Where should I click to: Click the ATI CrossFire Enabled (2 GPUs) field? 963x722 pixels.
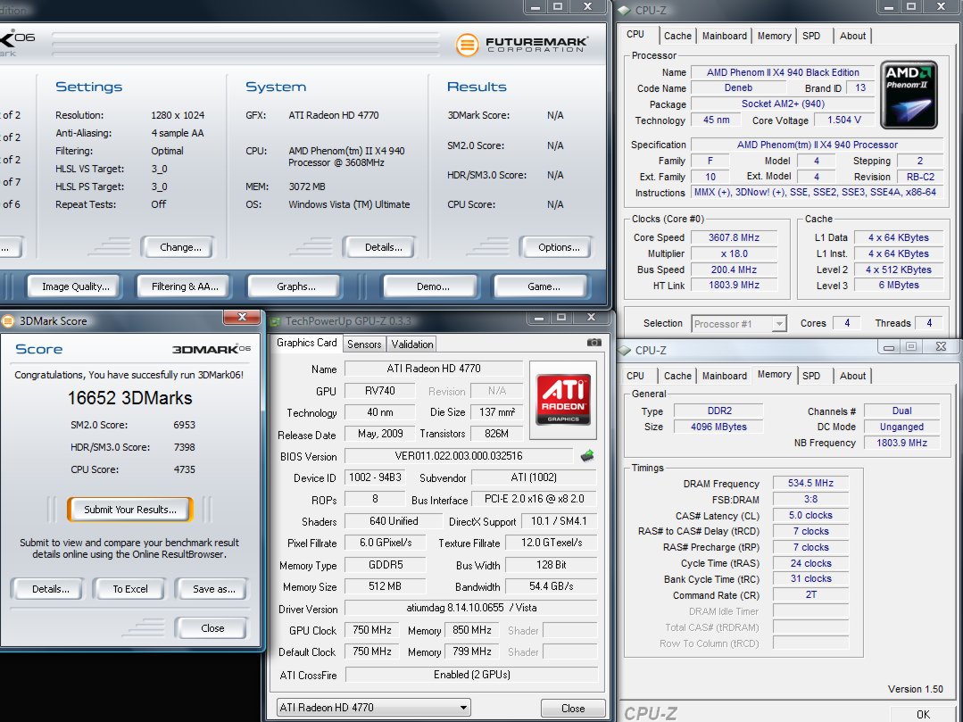471,674
